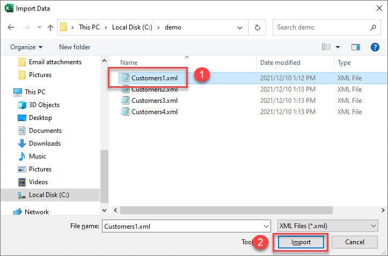The height and width of the screenshot is (256, 388).
Task: Click the search magnifier icon
Action: [x=373, y=27]
